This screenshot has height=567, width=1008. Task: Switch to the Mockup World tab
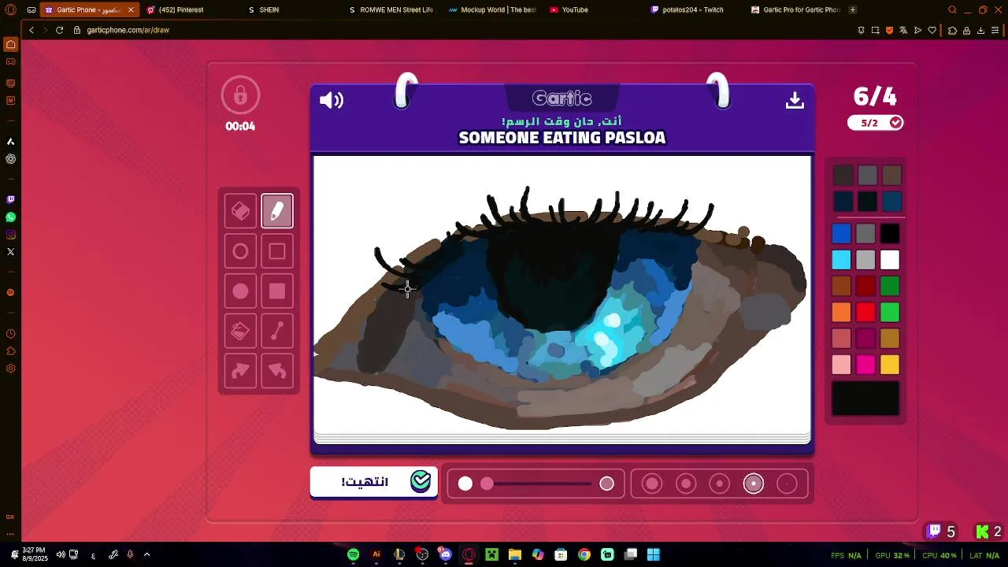click(492, 10)
